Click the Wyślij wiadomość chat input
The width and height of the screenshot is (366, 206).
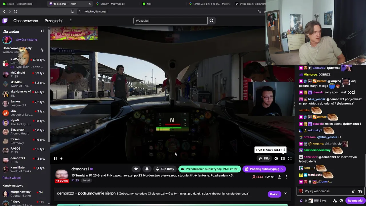coord(326,191)
